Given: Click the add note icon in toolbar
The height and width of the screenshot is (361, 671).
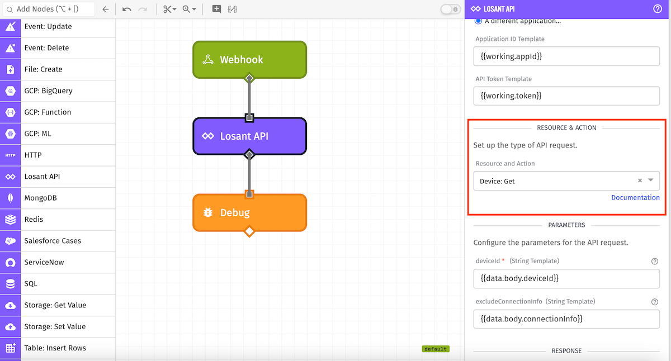Looking at the screenshot, I should click(216, 9).
